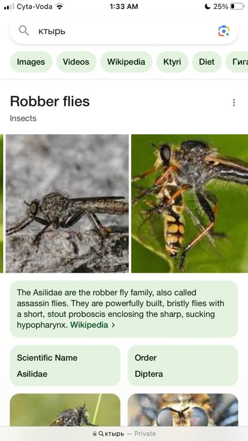Expand the chevron next to Wikipedia link
The height and width of the screenshot is (441, 248).
[x=113, y=325]
